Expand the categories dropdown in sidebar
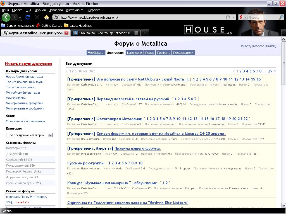This screenshot has height=214, width=286. [50, 135]
